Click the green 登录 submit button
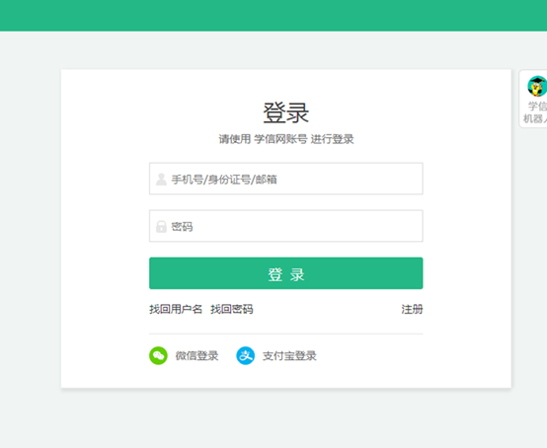547x448 pixels. 286,273
